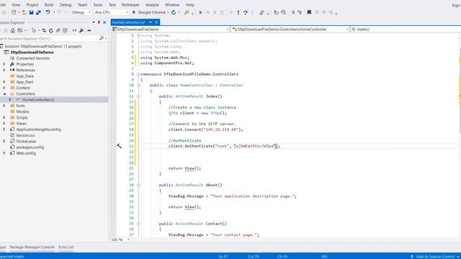Click Collapse All icon in Solution Explorer
Image resolution: width=461 pixels, height=259 pixels.
[58, 30]
